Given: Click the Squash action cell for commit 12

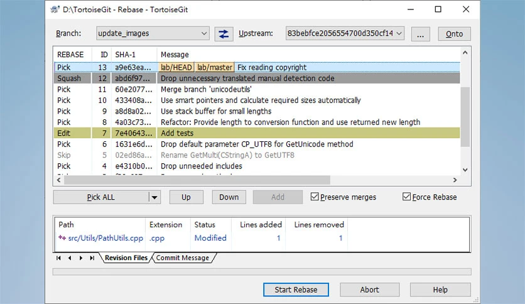Looking at the screenshot, I should pos(72,79).
